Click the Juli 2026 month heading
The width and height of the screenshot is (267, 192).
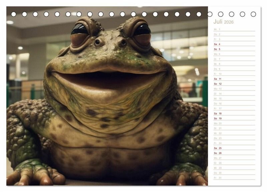(x=224, y=22)
